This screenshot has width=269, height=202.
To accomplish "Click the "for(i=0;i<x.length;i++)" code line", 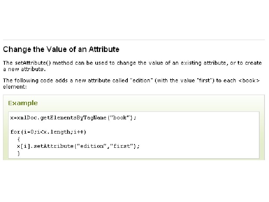I will pos(48,132).
